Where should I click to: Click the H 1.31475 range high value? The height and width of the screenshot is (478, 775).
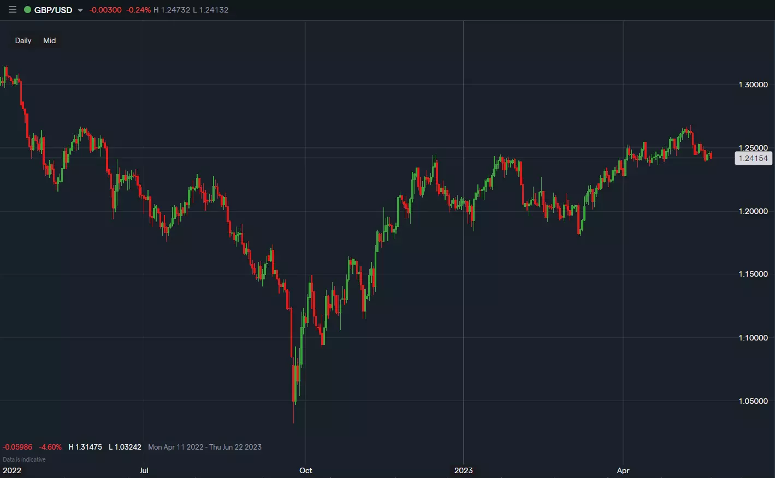click(x=85, y=447)
